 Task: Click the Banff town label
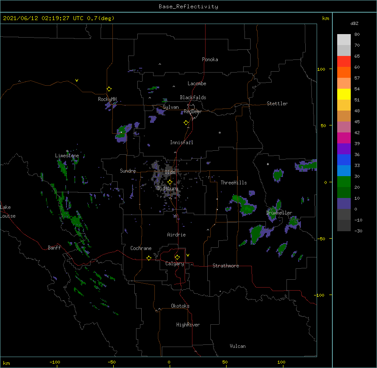pyautogui.click(x=54, y=248)
